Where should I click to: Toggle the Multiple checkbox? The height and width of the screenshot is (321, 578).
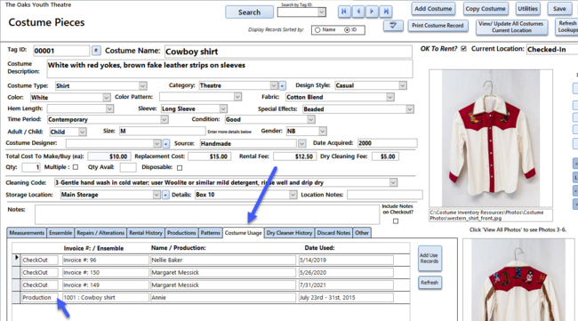pos(76,167)
